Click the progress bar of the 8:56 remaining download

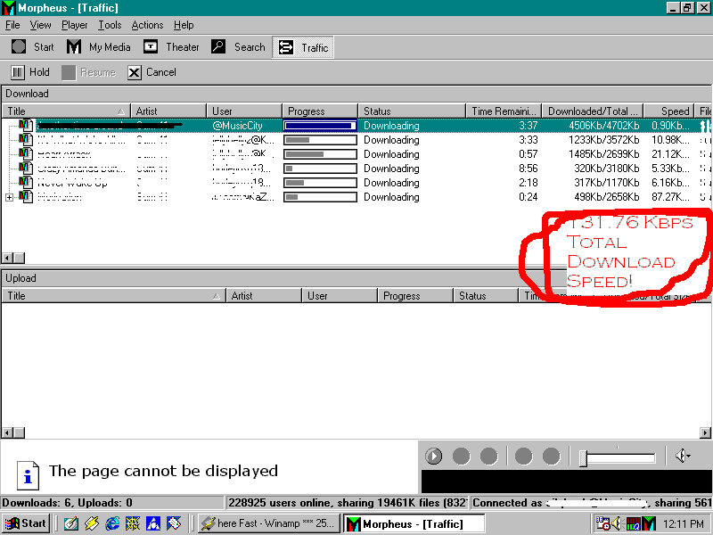point(320,169)
